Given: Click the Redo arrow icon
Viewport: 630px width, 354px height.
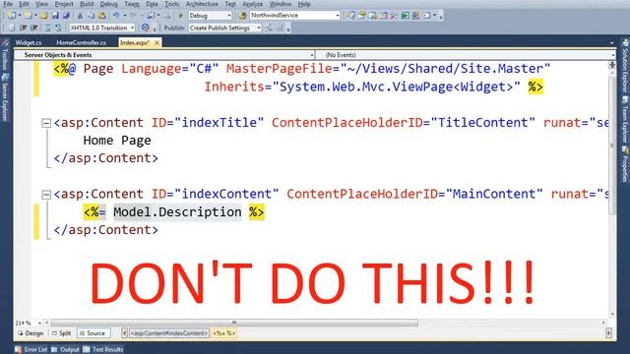Looking at the screenshot, I should coord(134,16).
